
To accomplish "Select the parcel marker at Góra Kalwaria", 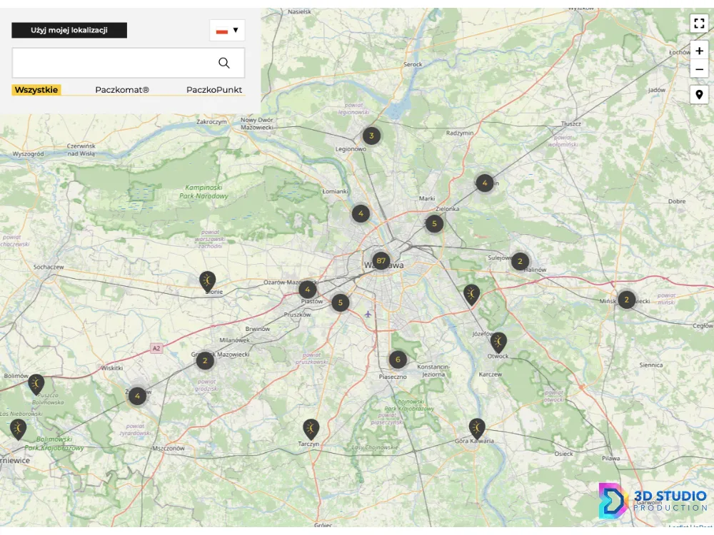I will [477, 427].
